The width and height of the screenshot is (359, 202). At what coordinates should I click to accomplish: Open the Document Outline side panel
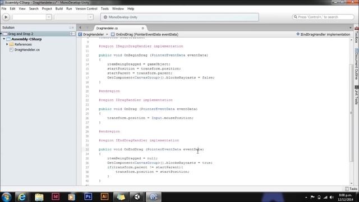[x=357, y=64]
